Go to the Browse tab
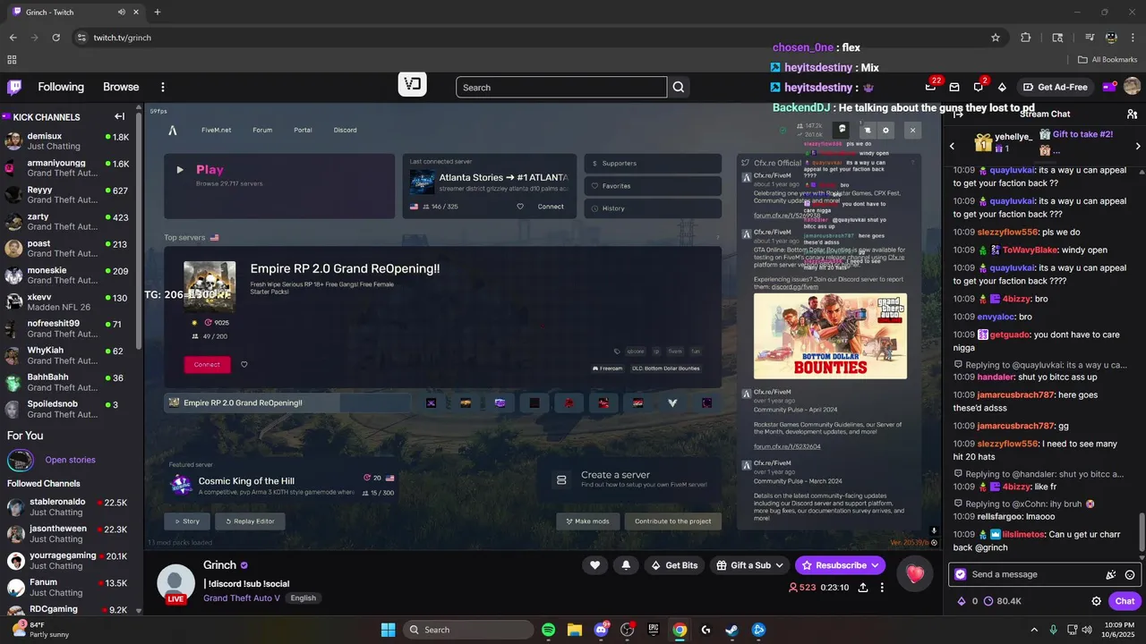1146x644 pixels. click(x=121, y=87)
